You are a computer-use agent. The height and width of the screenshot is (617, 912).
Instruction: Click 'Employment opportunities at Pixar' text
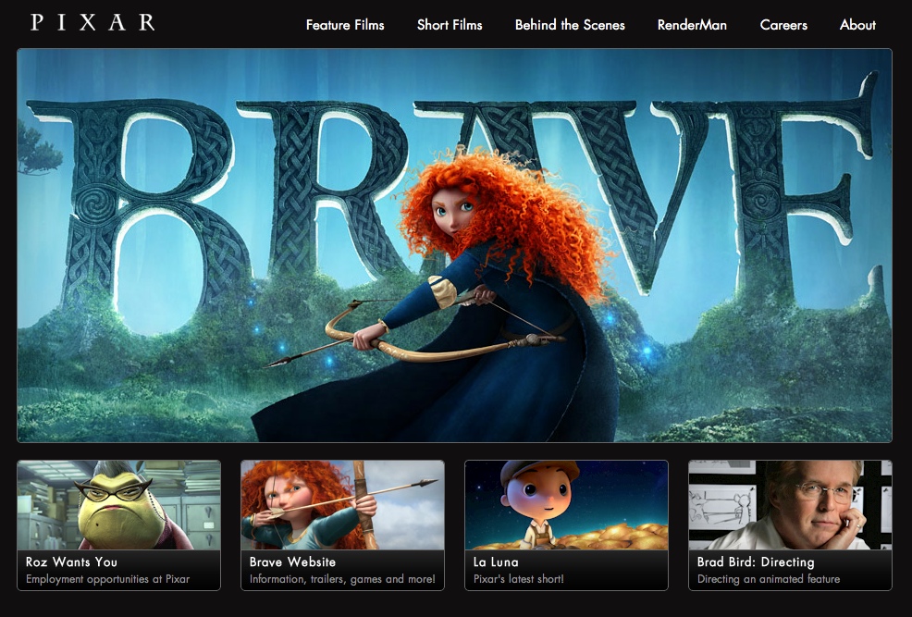[x=107, y=579]
